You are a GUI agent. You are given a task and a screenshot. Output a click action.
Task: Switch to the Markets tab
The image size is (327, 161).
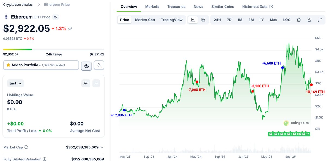(152, 6)
